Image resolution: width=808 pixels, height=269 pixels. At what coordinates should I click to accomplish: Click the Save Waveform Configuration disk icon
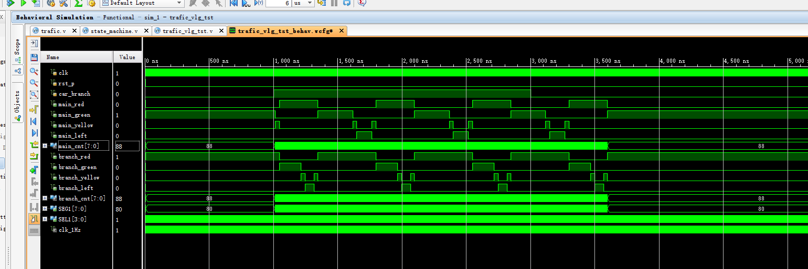click(x=34, y=57)
